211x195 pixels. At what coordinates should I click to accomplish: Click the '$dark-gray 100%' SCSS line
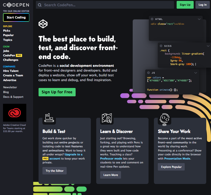(182, 64)
